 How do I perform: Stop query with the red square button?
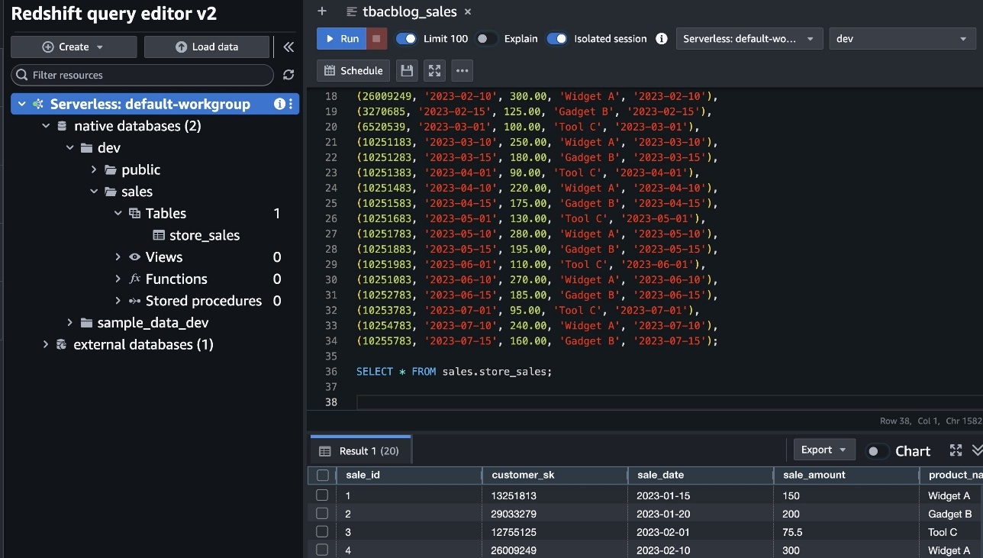[x=376, y=39]
